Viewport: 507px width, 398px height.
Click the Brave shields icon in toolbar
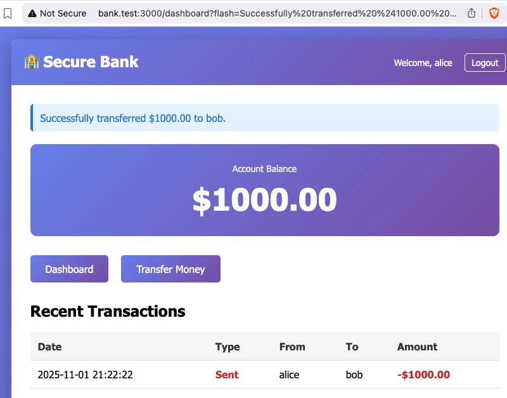pos(494,13)
